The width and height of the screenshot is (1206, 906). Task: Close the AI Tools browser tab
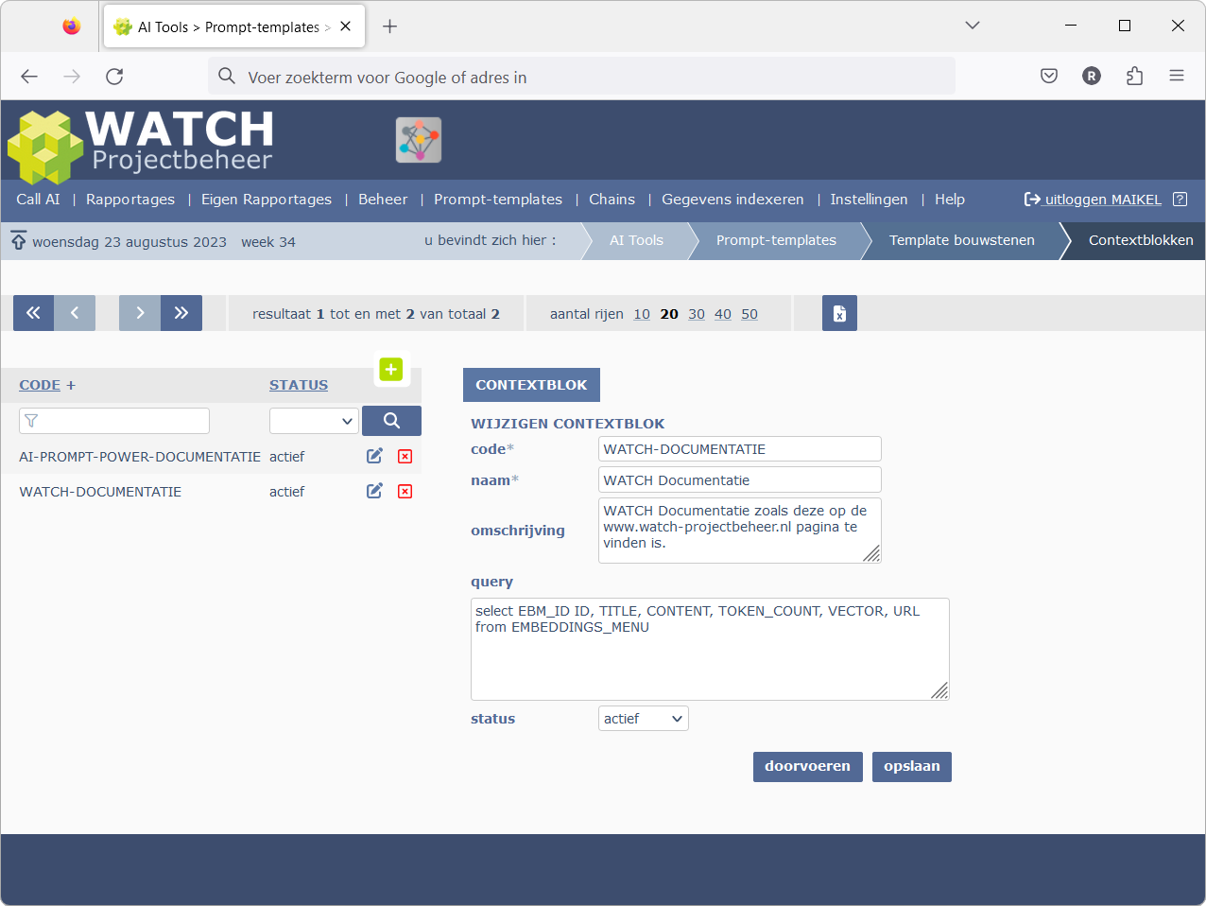pos(346,26)
